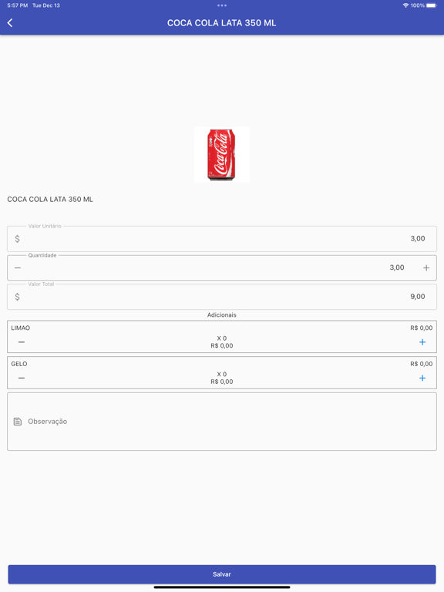Tap the dollar icon in Valor Unitário

coord(18,239)
